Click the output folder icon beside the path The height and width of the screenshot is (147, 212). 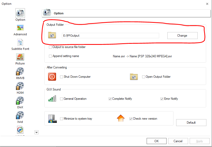(52, 35)
